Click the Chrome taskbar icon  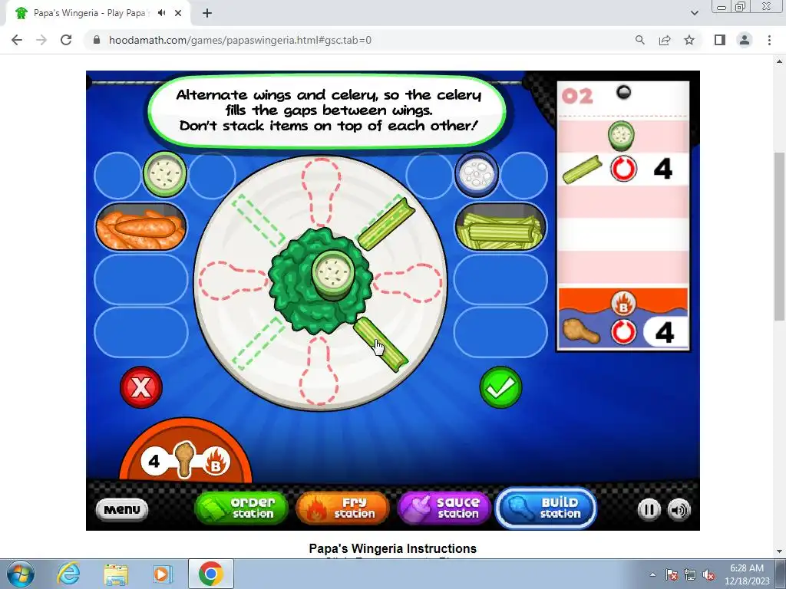click(210, 574)
